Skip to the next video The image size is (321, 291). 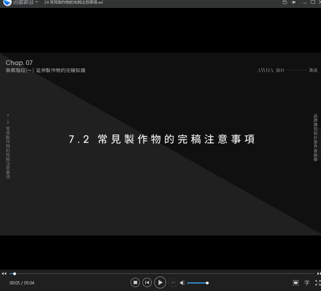(173, 282)
